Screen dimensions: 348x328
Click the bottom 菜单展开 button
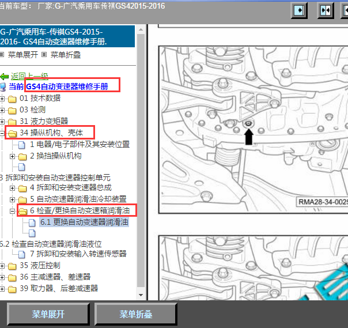coord(48,314)
